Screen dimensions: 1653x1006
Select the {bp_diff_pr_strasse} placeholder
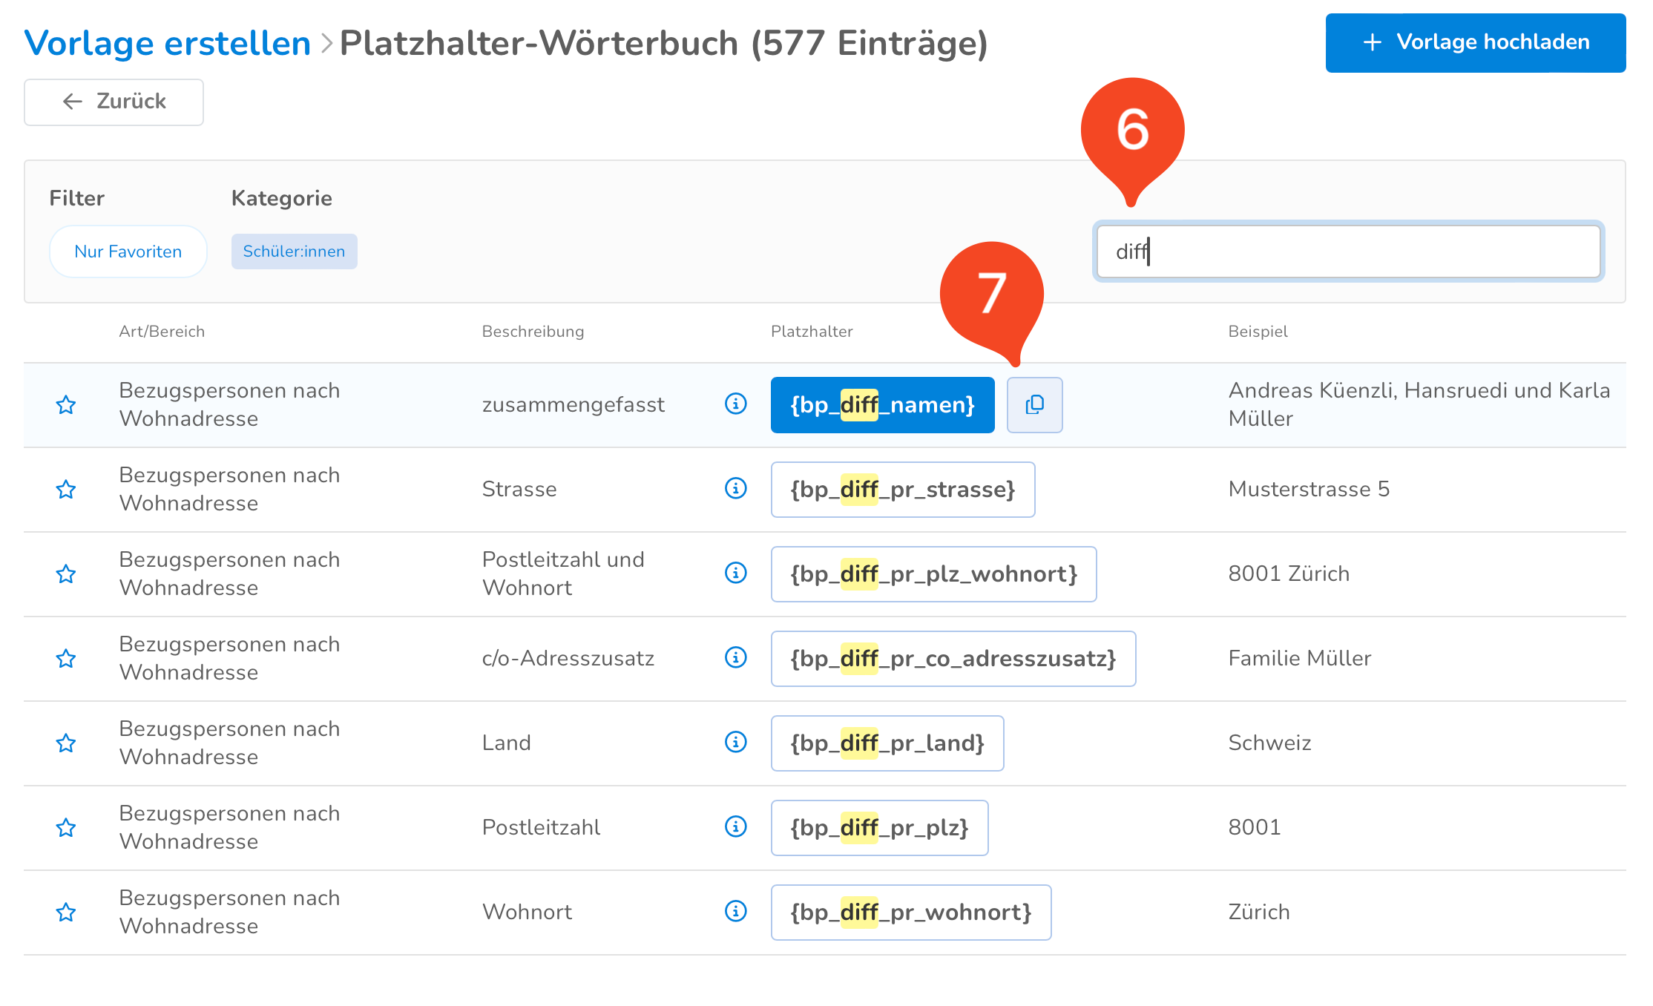pyautogui.click(x=902, y=490)
